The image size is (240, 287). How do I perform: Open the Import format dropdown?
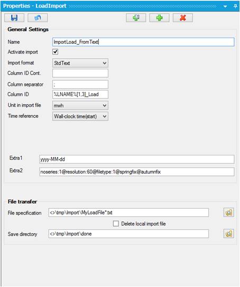click(x=80, y=63)
